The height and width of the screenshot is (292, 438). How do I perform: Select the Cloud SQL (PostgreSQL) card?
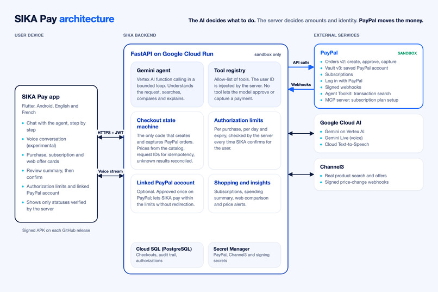pos(167,255)
